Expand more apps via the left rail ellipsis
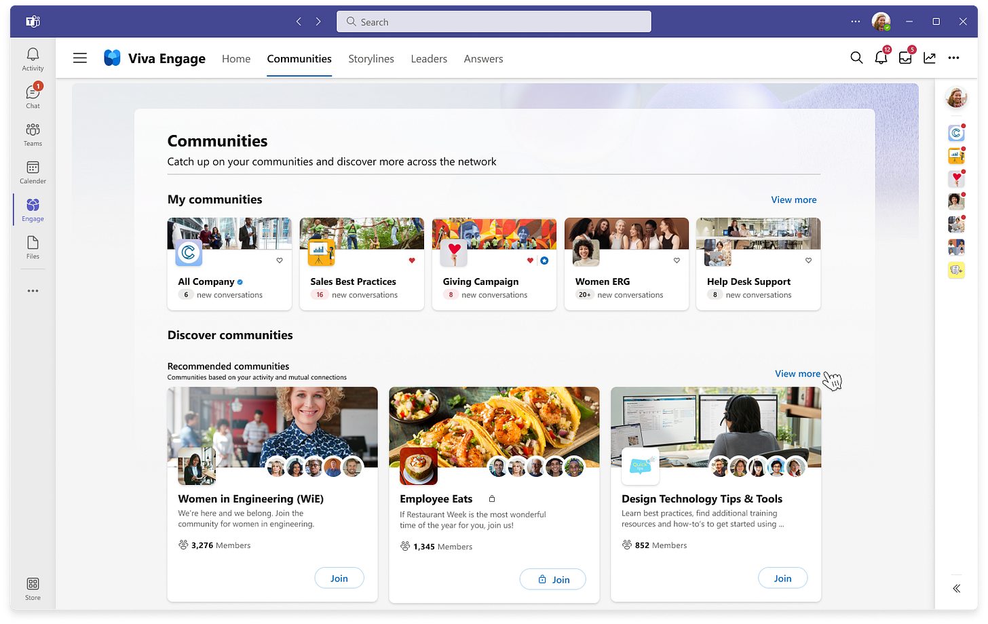988x624 pixels. (x=32, y=290)
